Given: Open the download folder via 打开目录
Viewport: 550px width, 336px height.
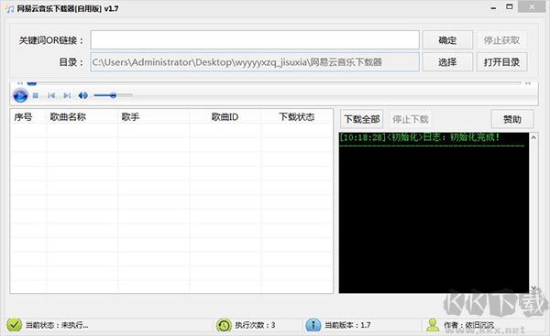Looking at the screenshot, I should click(501, 62).
